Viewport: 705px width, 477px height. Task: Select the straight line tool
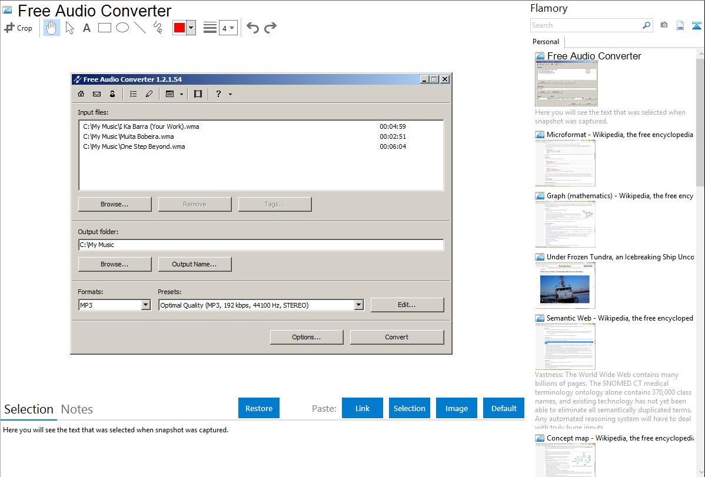pos(140,28)
